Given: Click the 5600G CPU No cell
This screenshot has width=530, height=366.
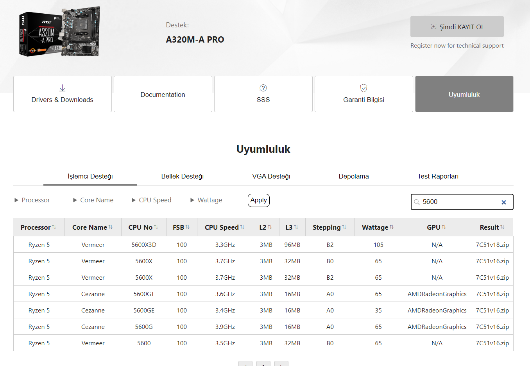Looking at the screenshot, I should coord(144,327).
